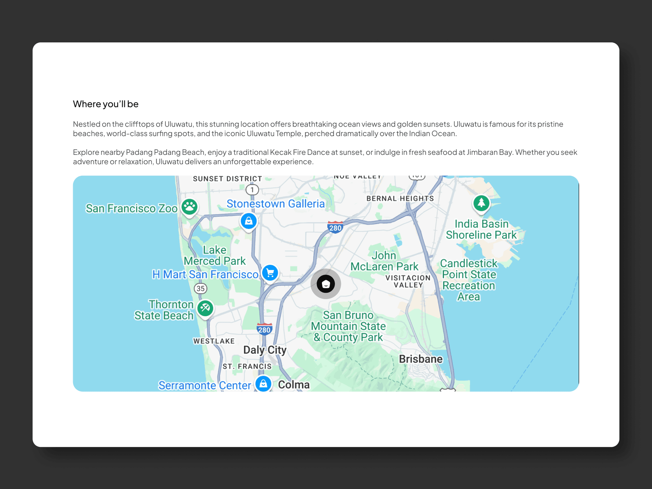The width and height of the screenshot is (652, 489).
Task: Select the Lake Merced Park label
Action: click(x=215, y=255)
